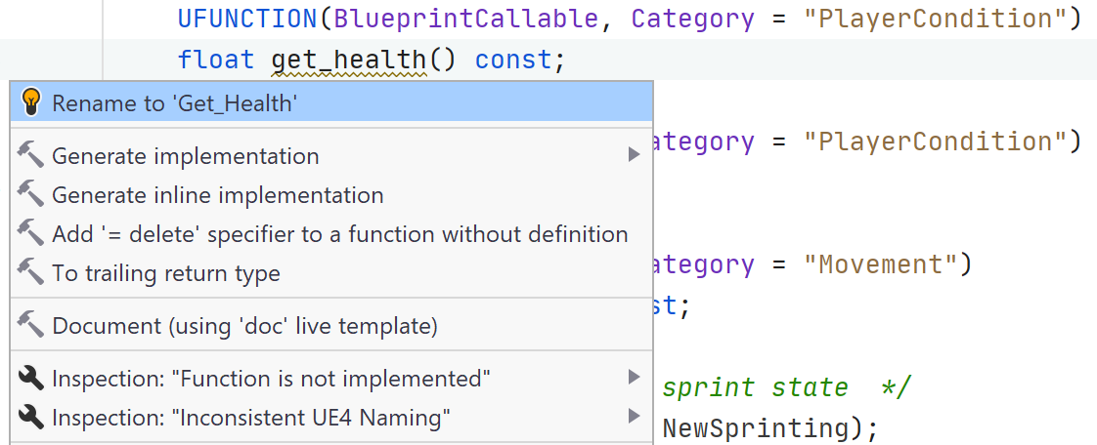The width and height of the screenshot is (1097, 445).
Task: Choose Document using 'doc' live template
Action: coord(331,326)
